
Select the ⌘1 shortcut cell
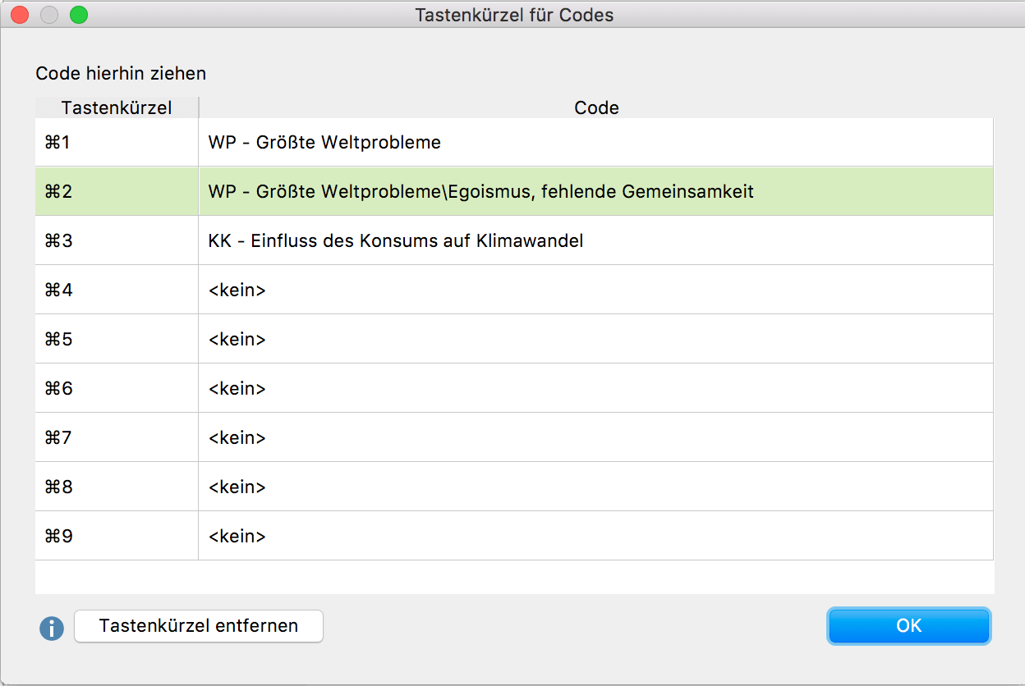click(117, 143)
